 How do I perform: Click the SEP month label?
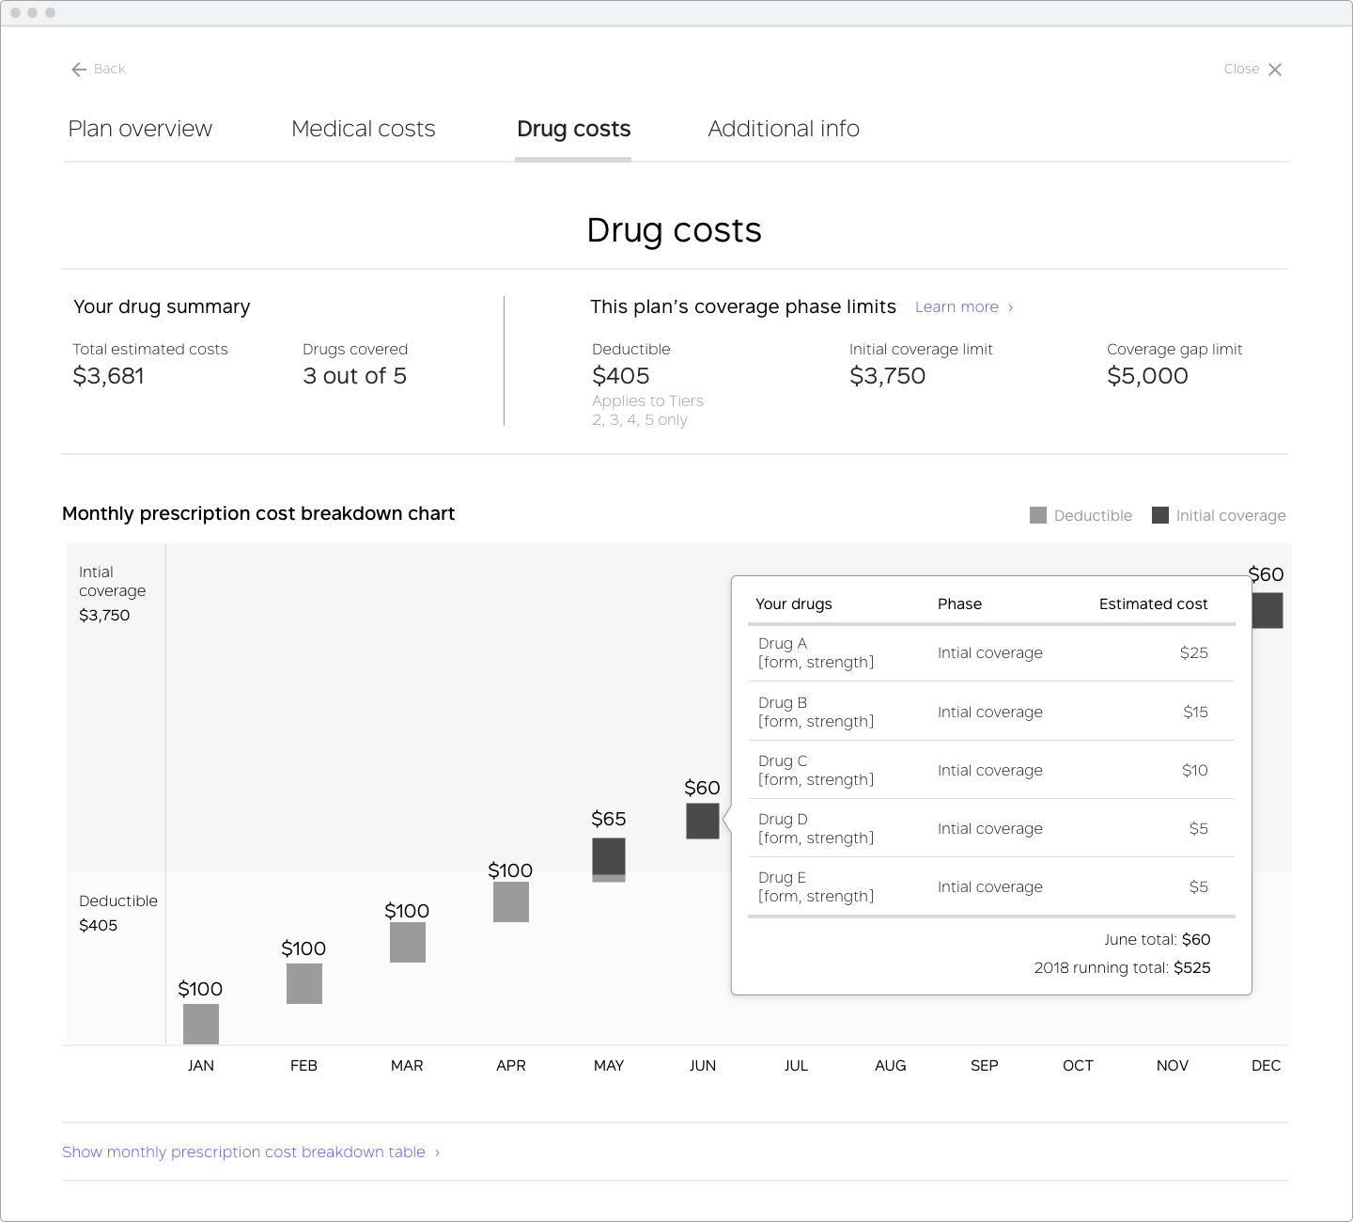click(x=985, y=1066)
